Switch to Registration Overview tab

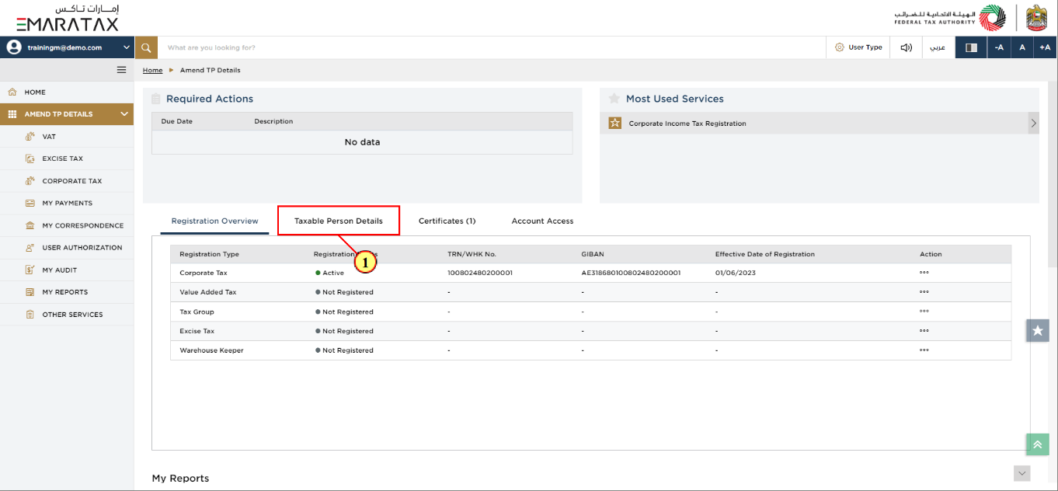pos(214,221)
